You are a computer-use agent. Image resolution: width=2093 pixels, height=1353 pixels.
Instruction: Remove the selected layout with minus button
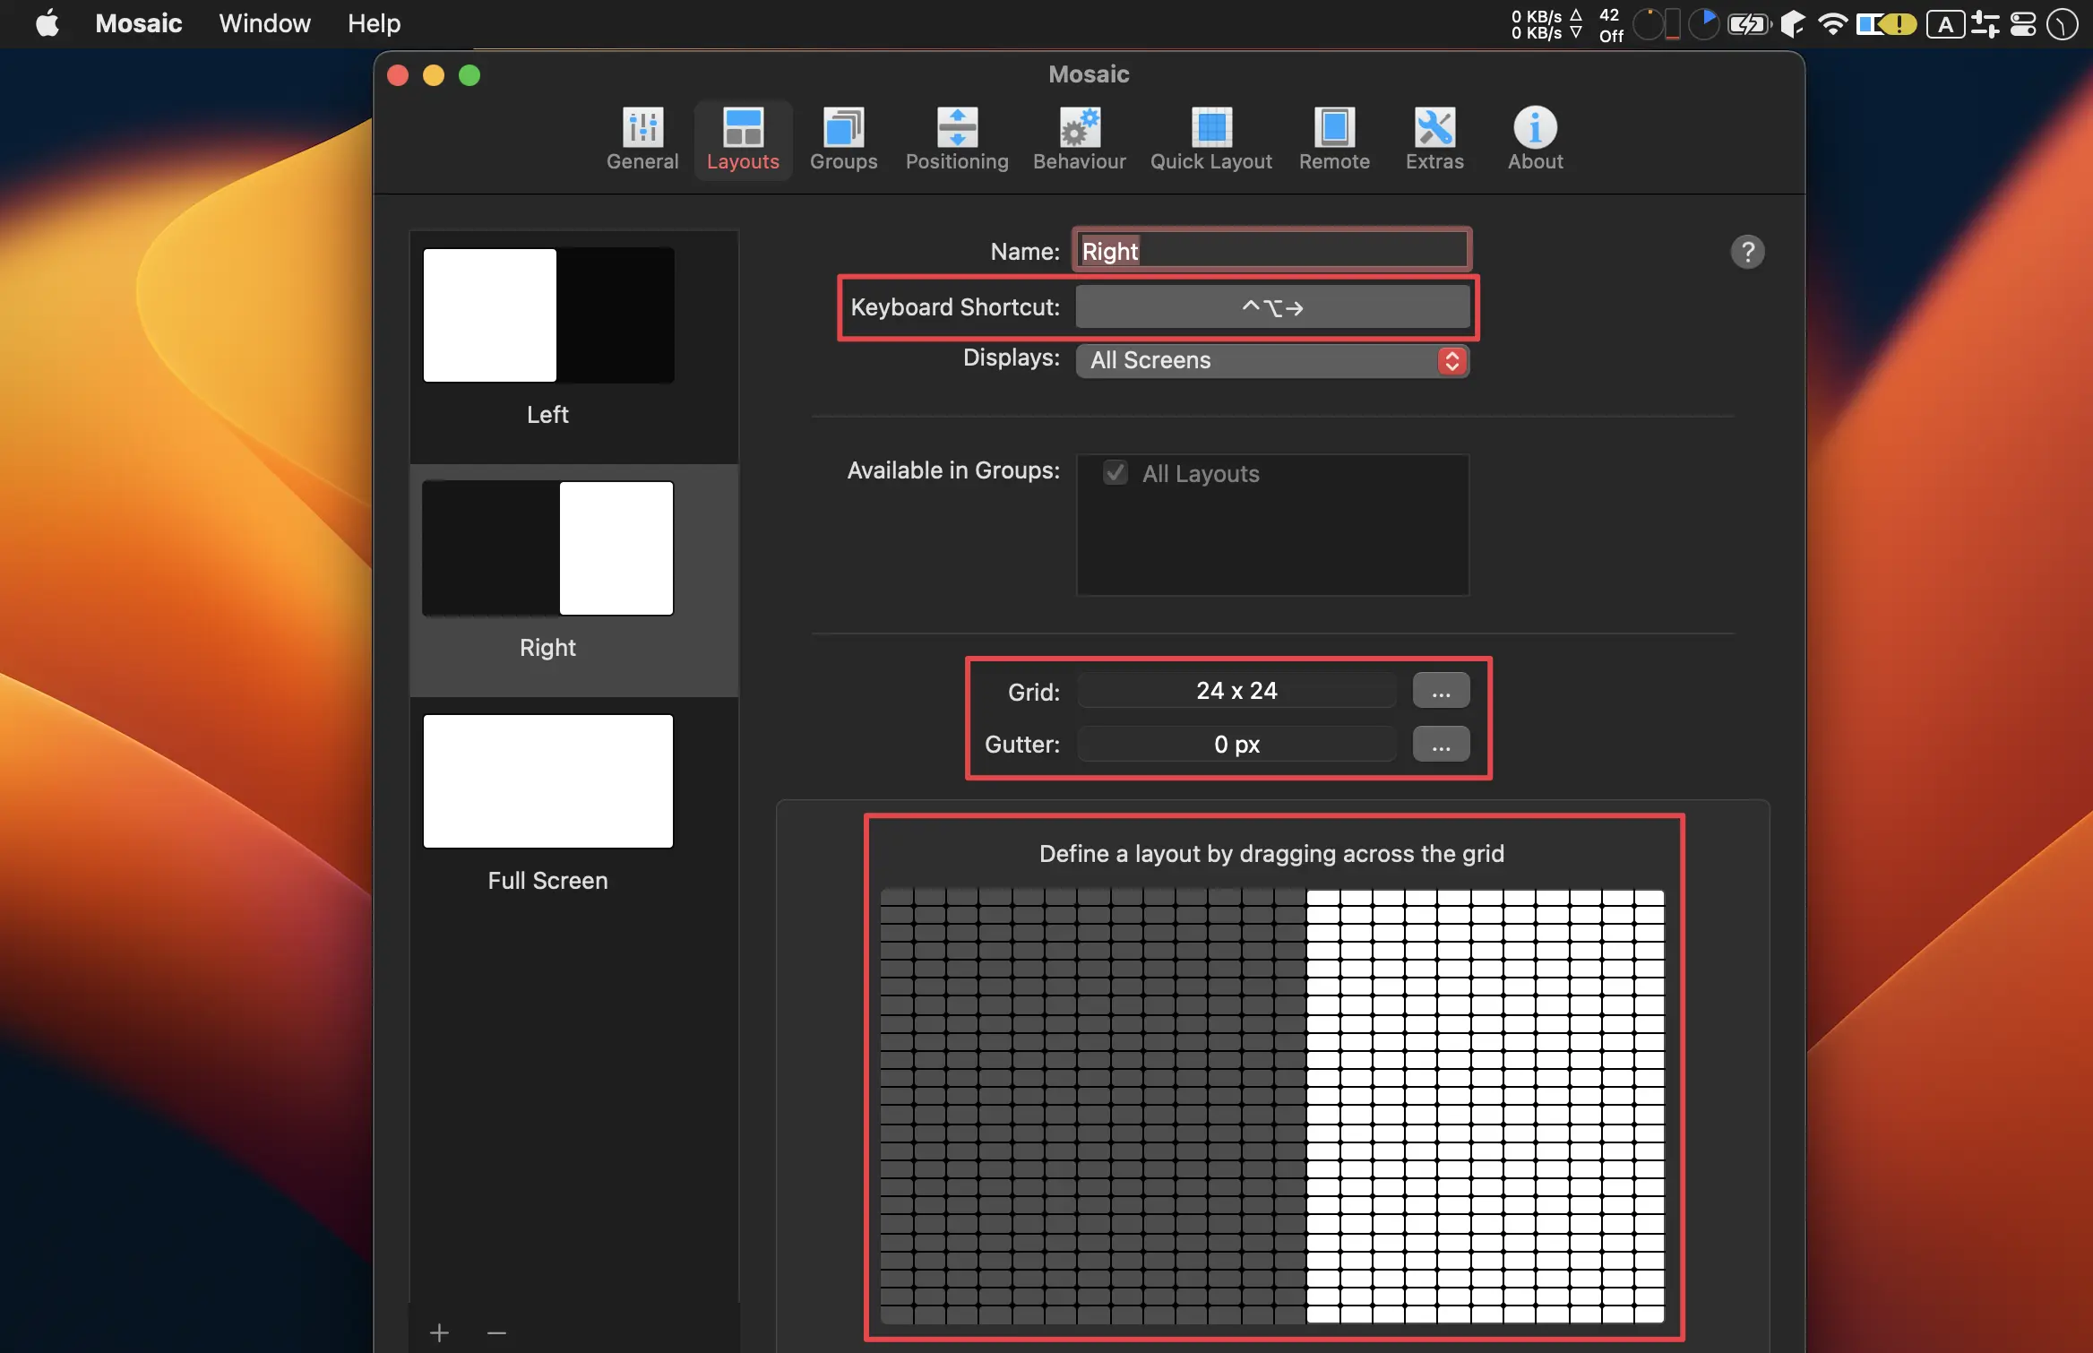[496, 1332]
